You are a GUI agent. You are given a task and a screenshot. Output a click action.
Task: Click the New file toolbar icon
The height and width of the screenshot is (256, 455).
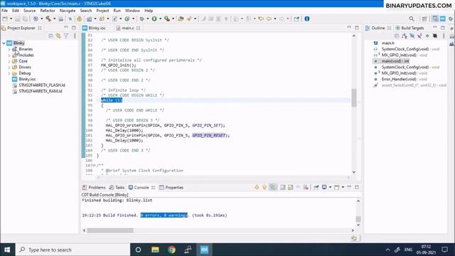pyautogui.click(x=5, y=19)
